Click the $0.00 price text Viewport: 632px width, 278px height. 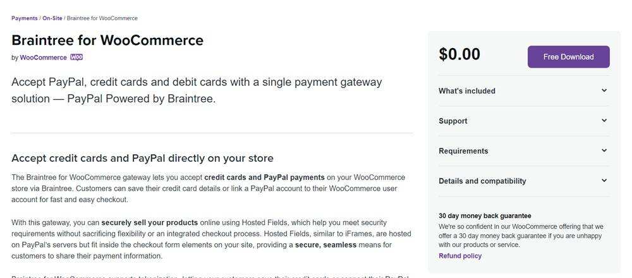pyautogui.click(x=459, y=54)
